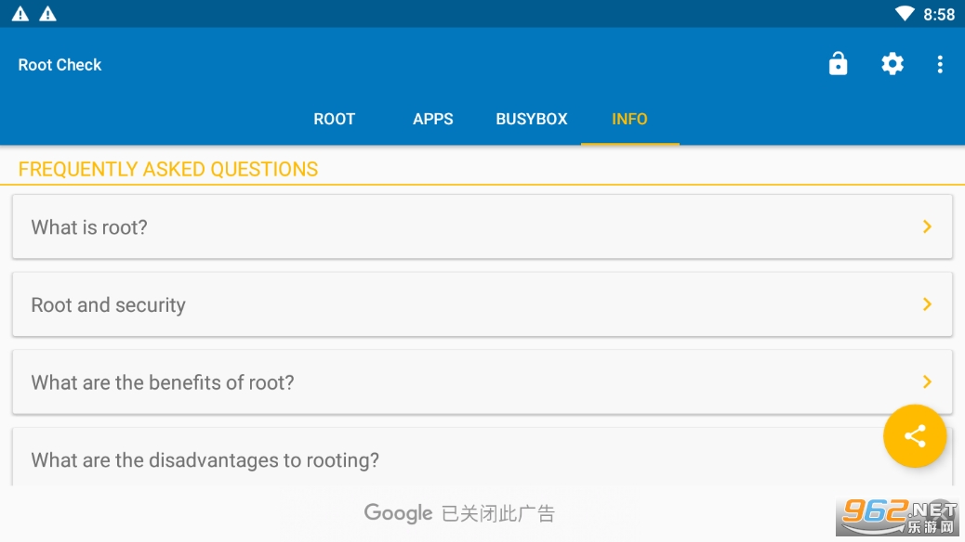Open settings with the gear icon
This screenshot has width=965, height=542.
[x=892, y=64]
